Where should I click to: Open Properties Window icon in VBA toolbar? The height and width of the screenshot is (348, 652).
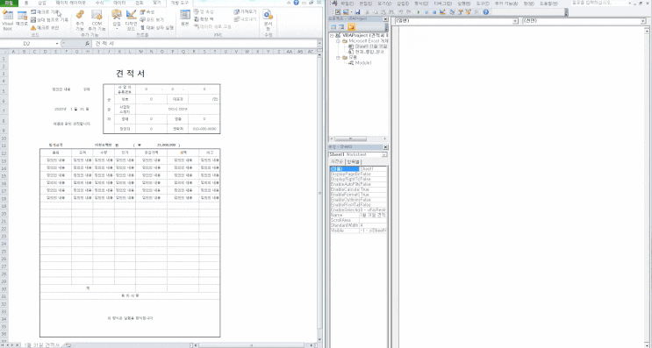(461, 12)
